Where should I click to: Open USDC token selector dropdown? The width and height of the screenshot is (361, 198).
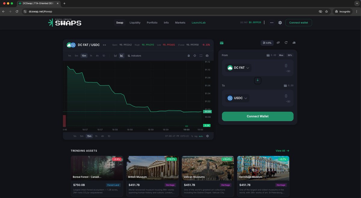(237, 98)
